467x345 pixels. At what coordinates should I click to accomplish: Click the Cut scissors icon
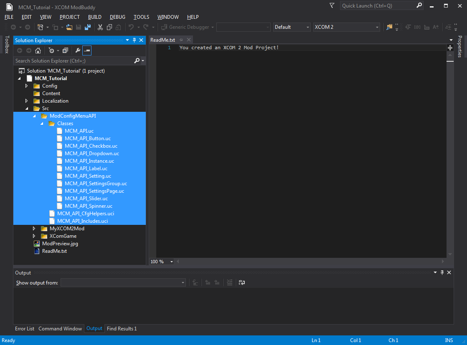point(100,27)
